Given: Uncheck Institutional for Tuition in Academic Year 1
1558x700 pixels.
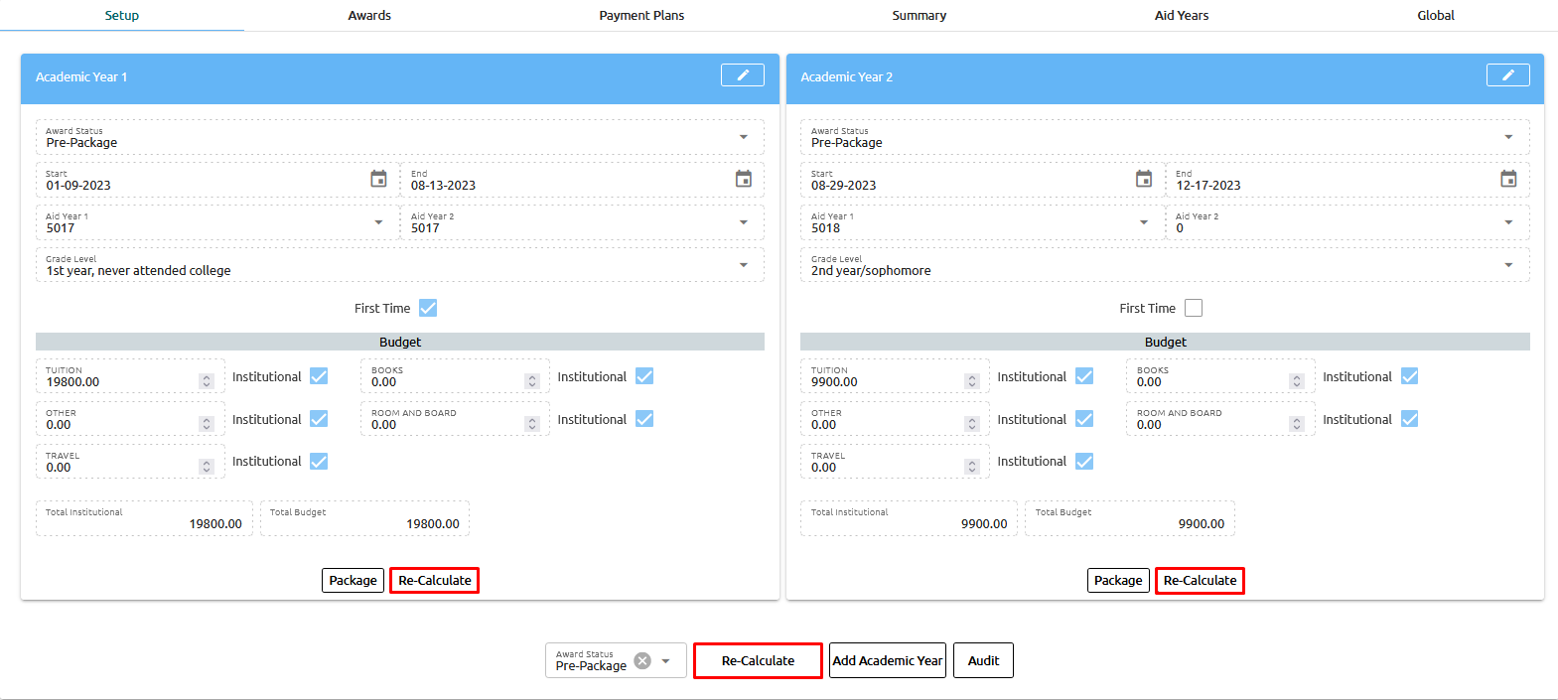Looking at the screenshot, I should point(319,376).
